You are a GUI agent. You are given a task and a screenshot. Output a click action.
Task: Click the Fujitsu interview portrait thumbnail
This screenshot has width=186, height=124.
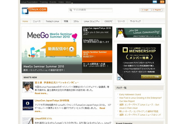28,87
